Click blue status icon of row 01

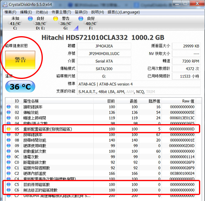(9, 107)
